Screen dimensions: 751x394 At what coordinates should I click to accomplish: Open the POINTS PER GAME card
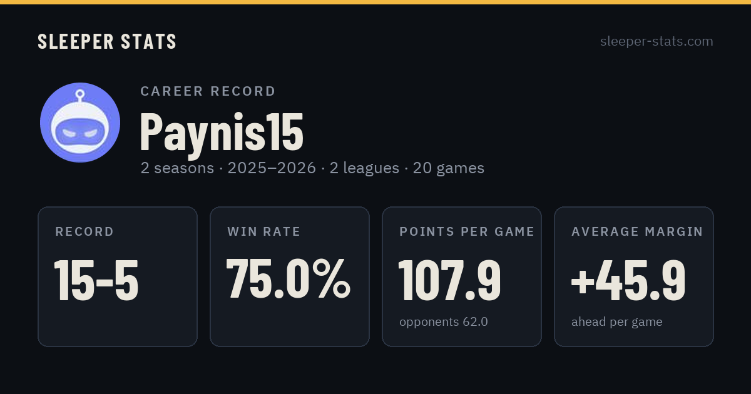click(462, 276)
